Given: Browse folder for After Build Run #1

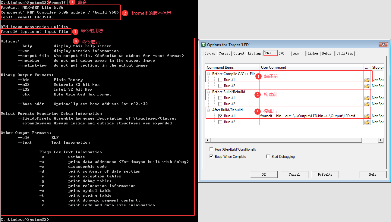Looking at the screenshot, I should click(367, 116).
